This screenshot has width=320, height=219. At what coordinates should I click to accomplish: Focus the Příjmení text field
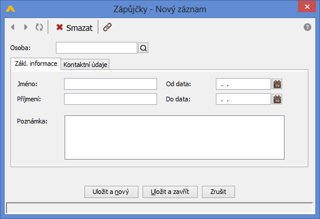click(111, 99)
